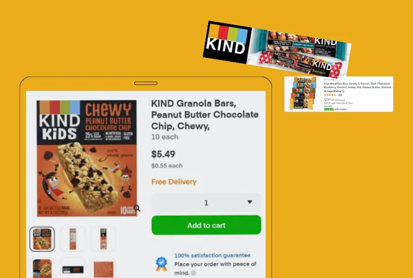Click the info icon after 'peace of mind'
The height and width of the screenshot is (278, 413).
pos(193,273)
